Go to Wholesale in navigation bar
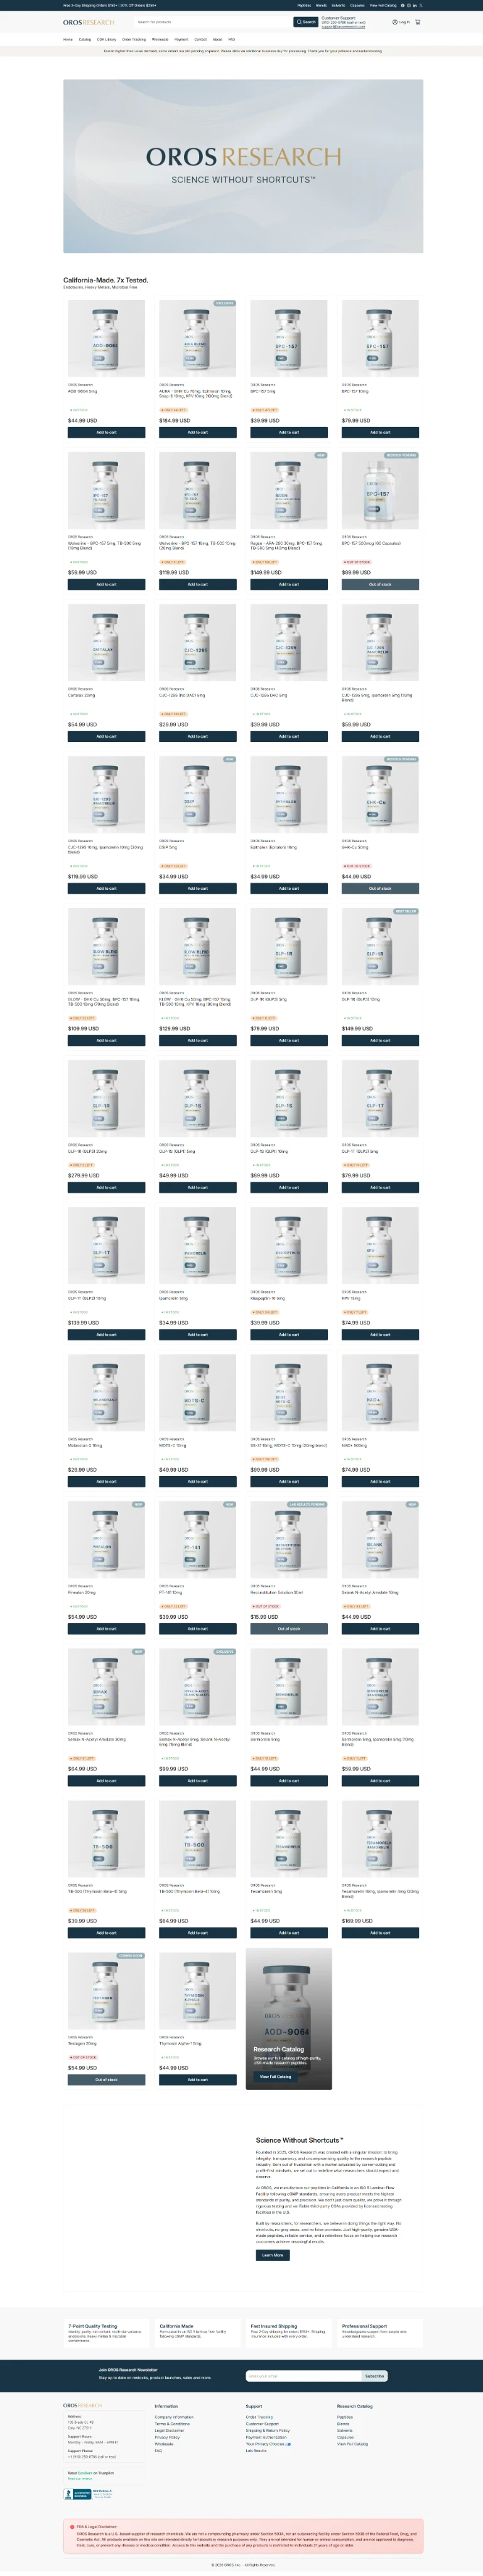 tap(160, 40)
